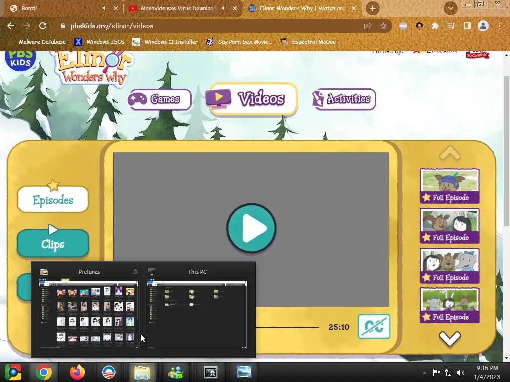510x382 pixels.
Task: Go forward to next page in Chrome
Action: [27, 26]
